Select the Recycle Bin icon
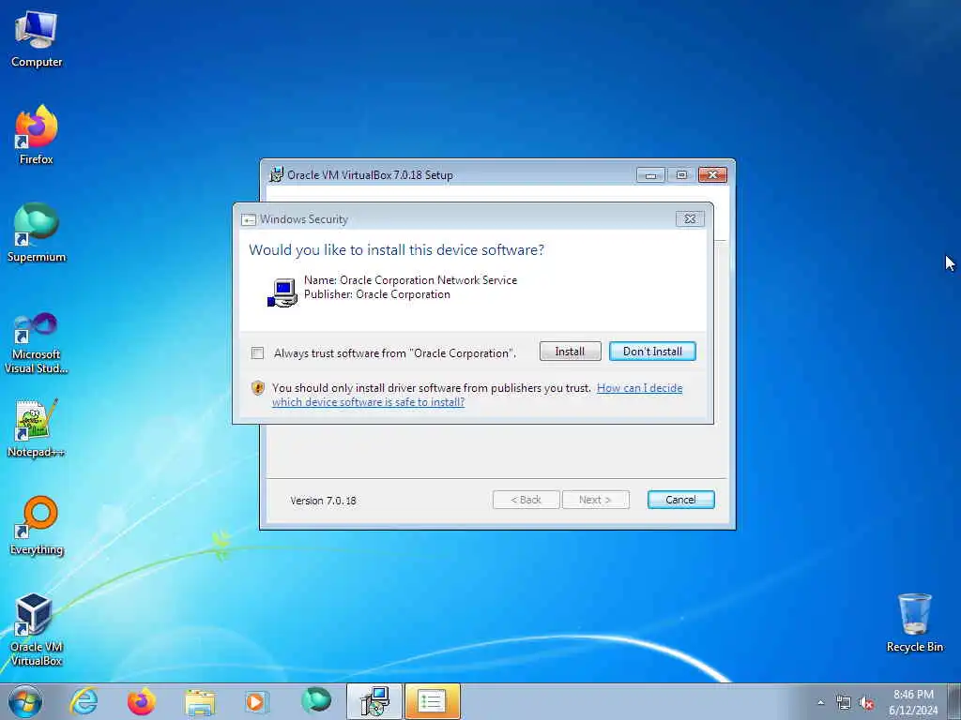 (x=914, y=622)
